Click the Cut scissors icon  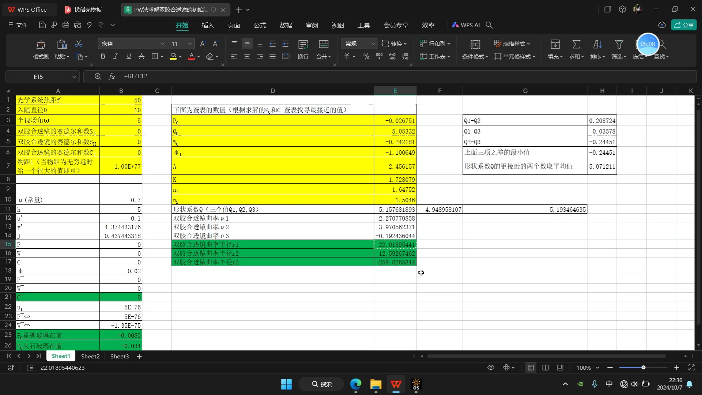point(79,44)
